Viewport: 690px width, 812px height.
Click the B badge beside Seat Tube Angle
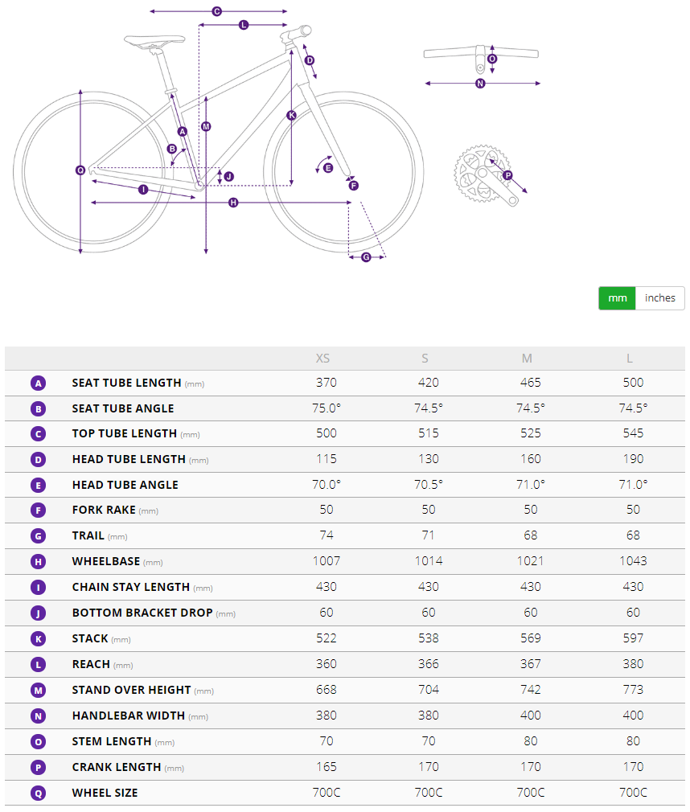(x=38, y=408)
